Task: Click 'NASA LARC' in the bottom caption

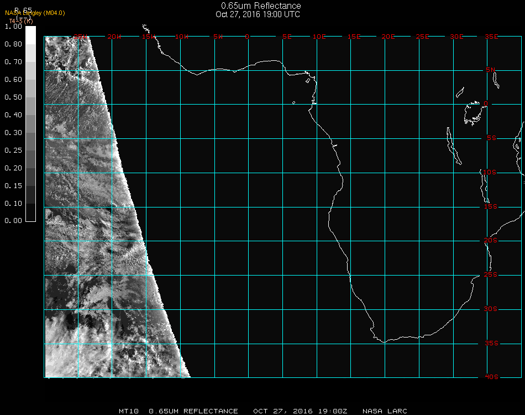Action: (385, 411)
